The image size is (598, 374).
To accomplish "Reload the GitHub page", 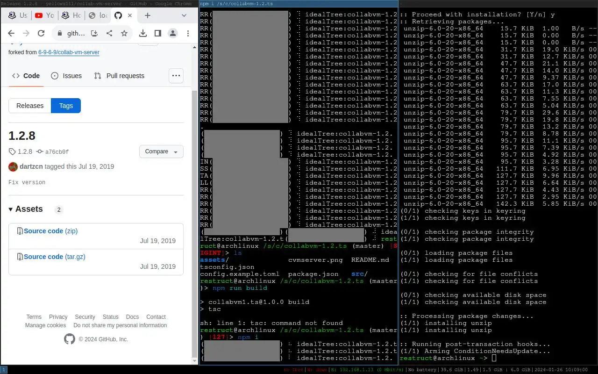I will coord(41,33).
